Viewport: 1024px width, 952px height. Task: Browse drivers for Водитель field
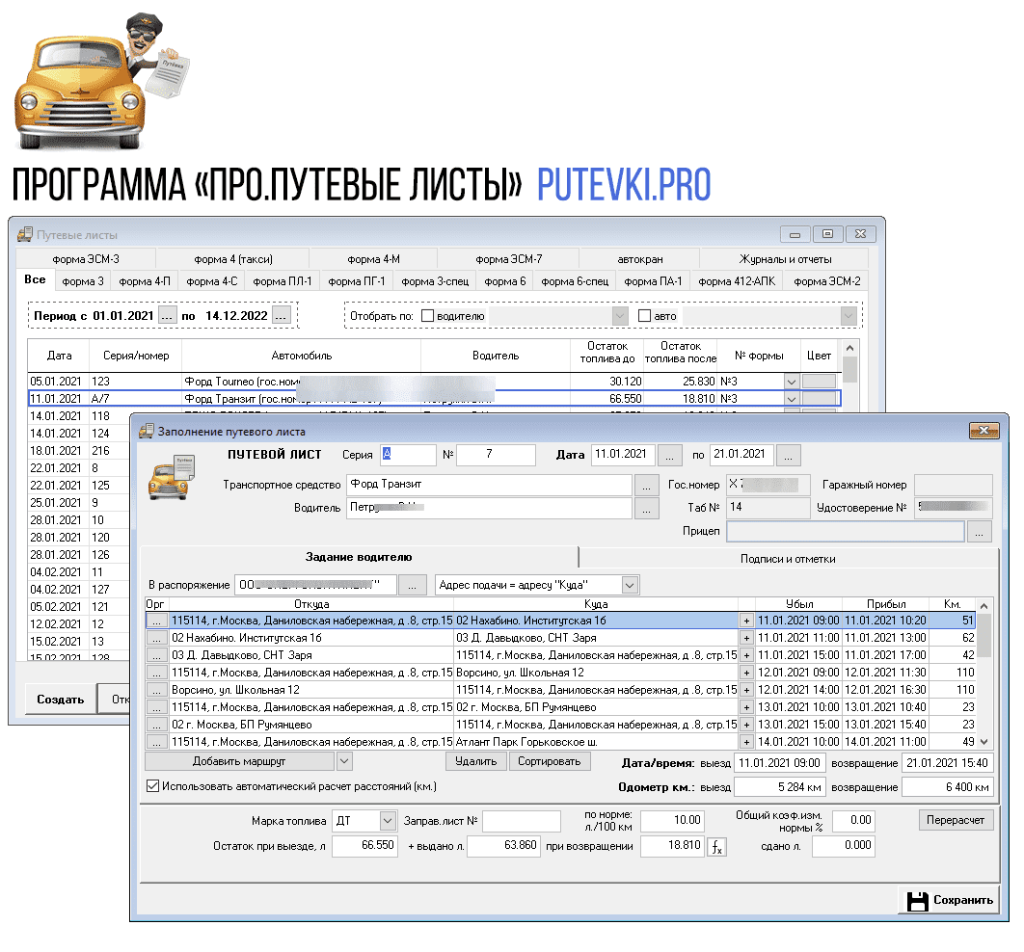pos(647,509)
